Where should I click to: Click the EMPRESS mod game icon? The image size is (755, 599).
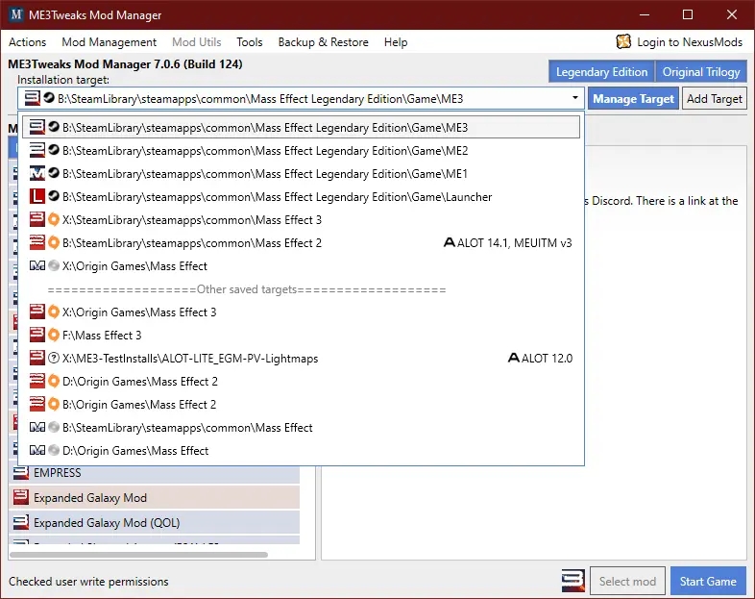[x=21, y=473]
